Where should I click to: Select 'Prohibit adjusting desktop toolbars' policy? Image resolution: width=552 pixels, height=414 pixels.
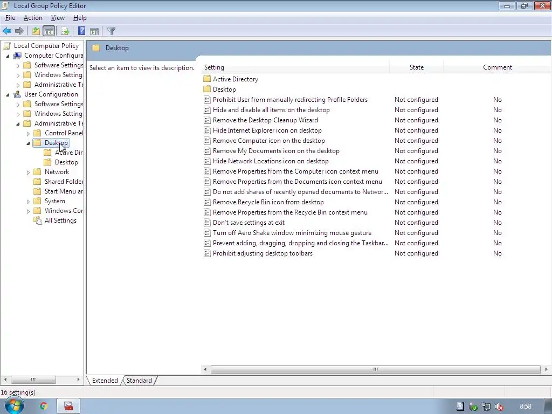tap(263, 253)
